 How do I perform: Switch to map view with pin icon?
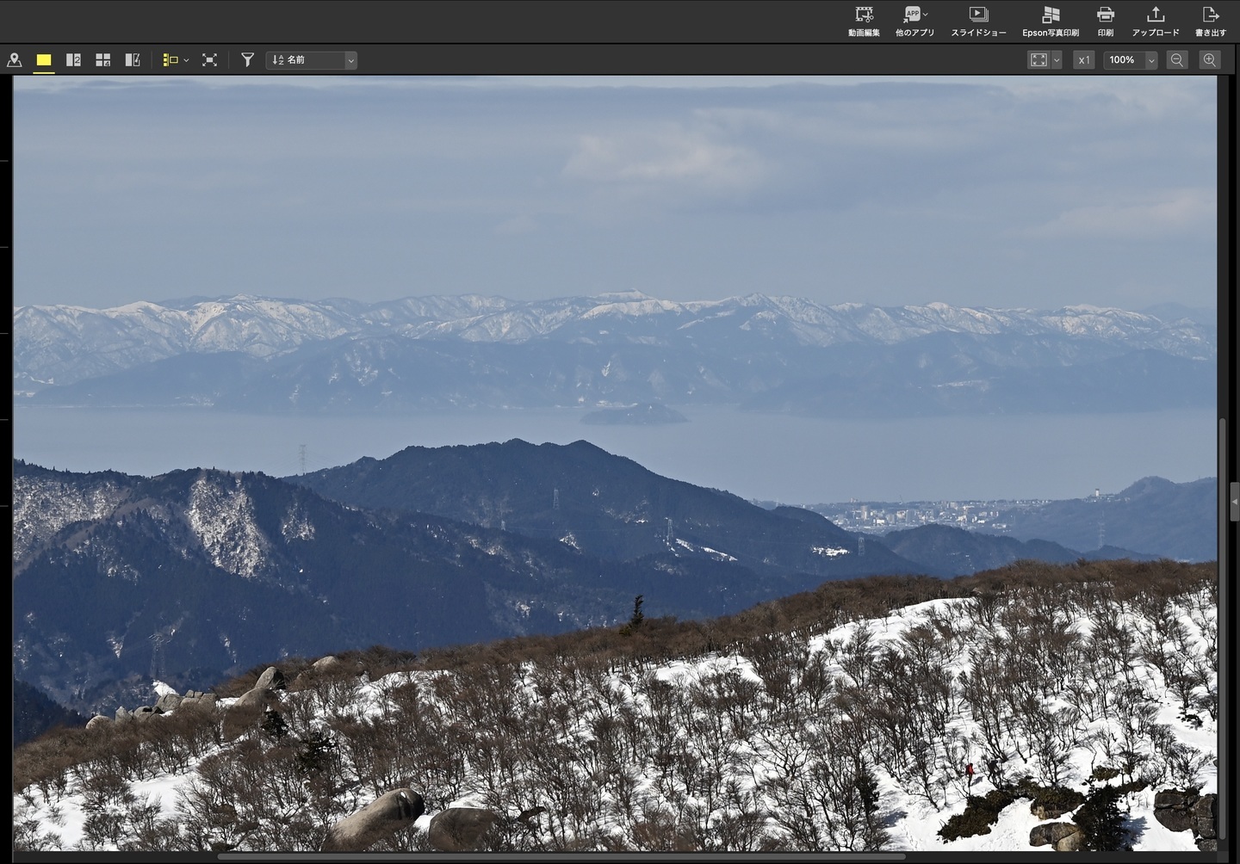[x=15, y=60]
